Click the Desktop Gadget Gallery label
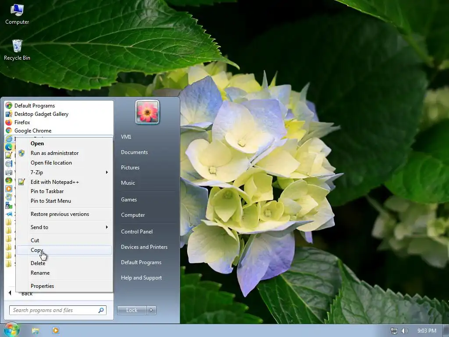 coord(42,114)
